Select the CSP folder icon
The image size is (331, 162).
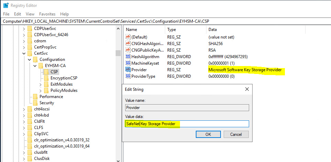[46, 72]
